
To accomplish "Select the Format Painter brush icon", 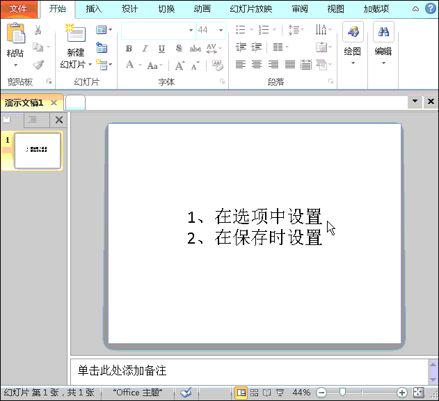I will pos(38,65).
